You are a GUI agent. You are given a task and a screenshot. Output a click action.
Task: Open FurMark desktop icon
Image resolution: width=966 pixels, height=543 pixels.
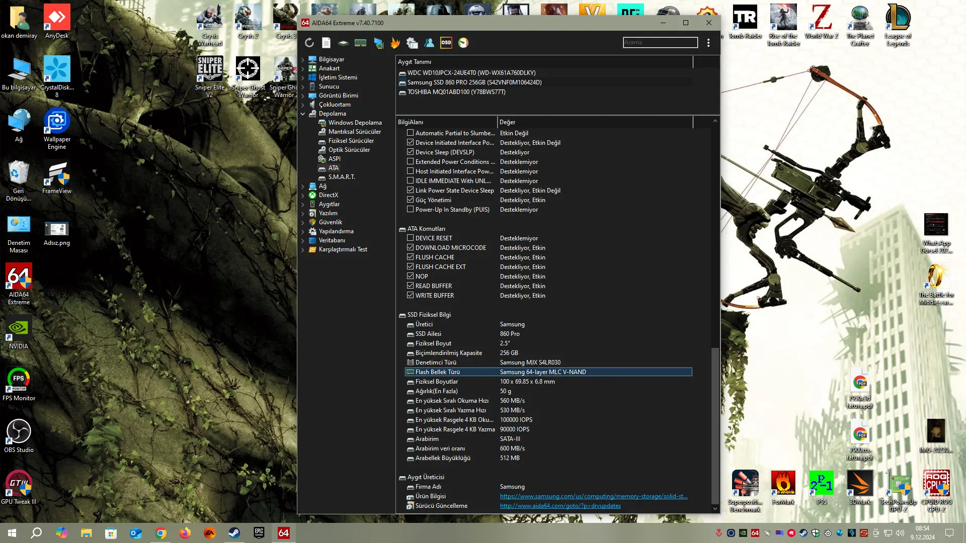pos(783,488)
